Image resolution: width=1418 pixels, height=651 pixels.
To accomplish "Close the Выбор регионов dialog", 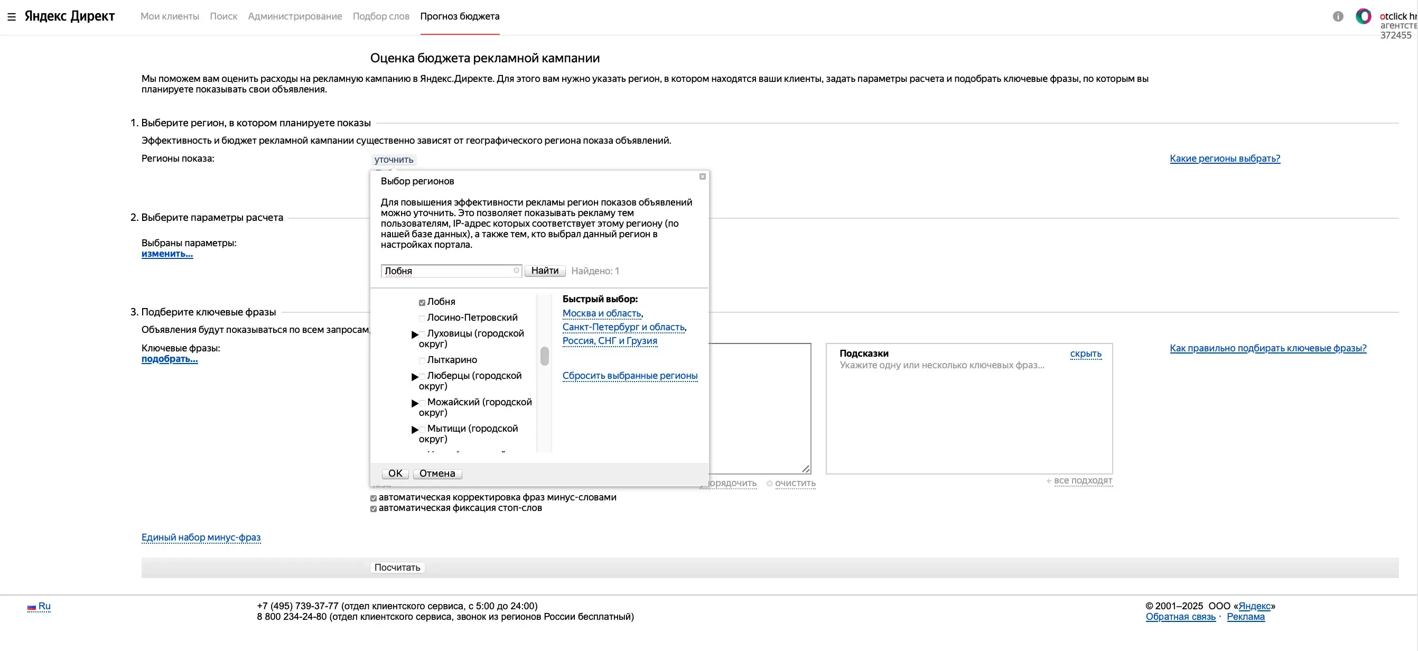I will pyautogui.click(x=702, y=176).
